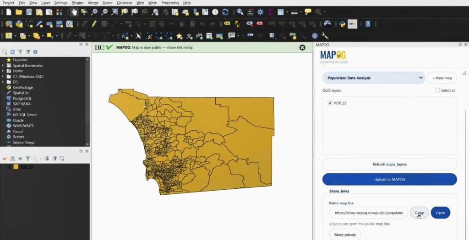Viewport: 469px width, 240px height.
Task: Expand the D:\ drive node
Action: pyautogui.click(x=3, y=82)
